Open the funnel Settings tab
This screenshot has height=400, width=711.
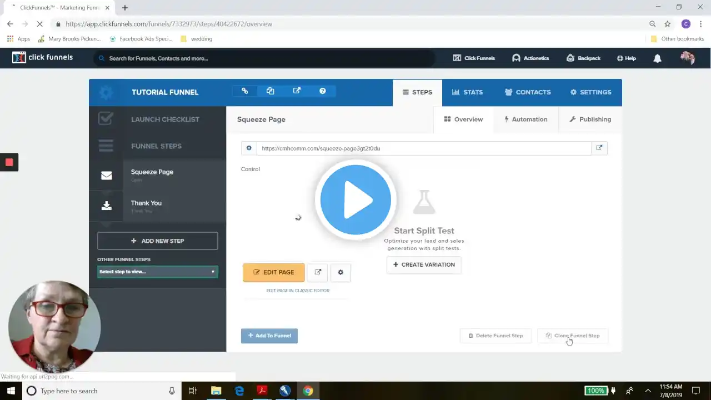click(590, 92)
